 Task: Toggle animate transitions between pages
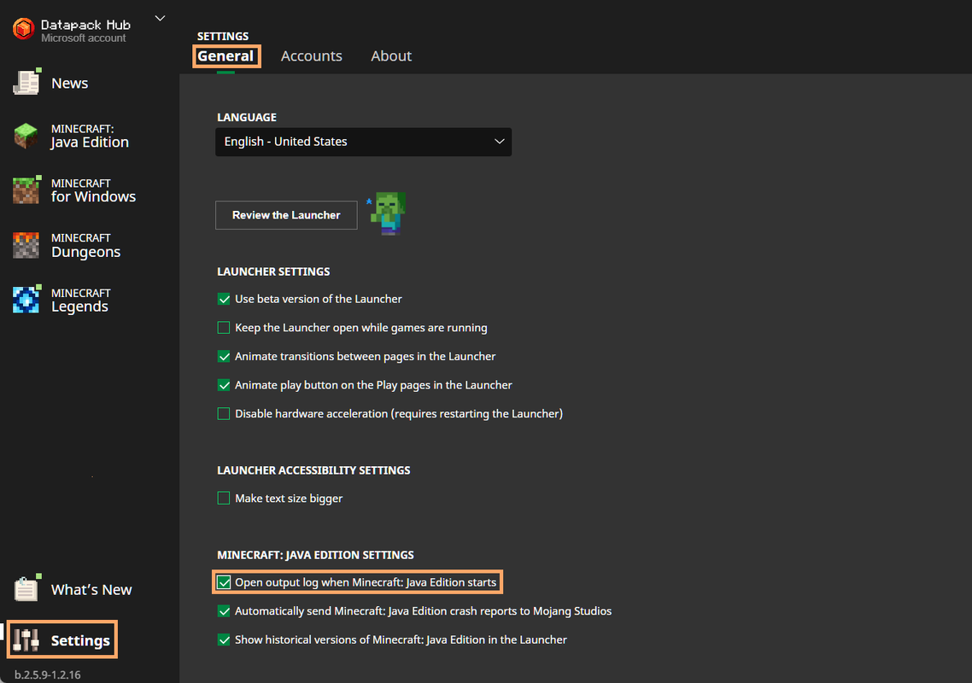(x=224, y=356)
